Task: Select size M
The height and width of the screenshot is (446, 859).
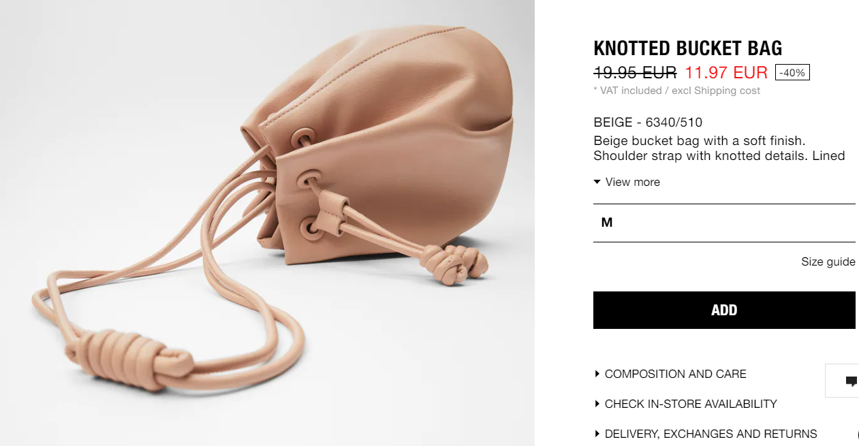Action: [724, 223]
